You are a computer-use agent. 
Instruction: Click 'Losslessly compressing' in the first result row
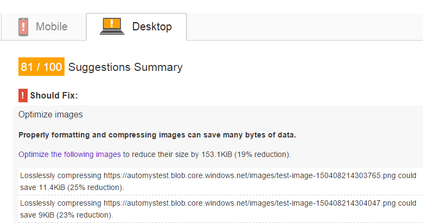(61, 176)
